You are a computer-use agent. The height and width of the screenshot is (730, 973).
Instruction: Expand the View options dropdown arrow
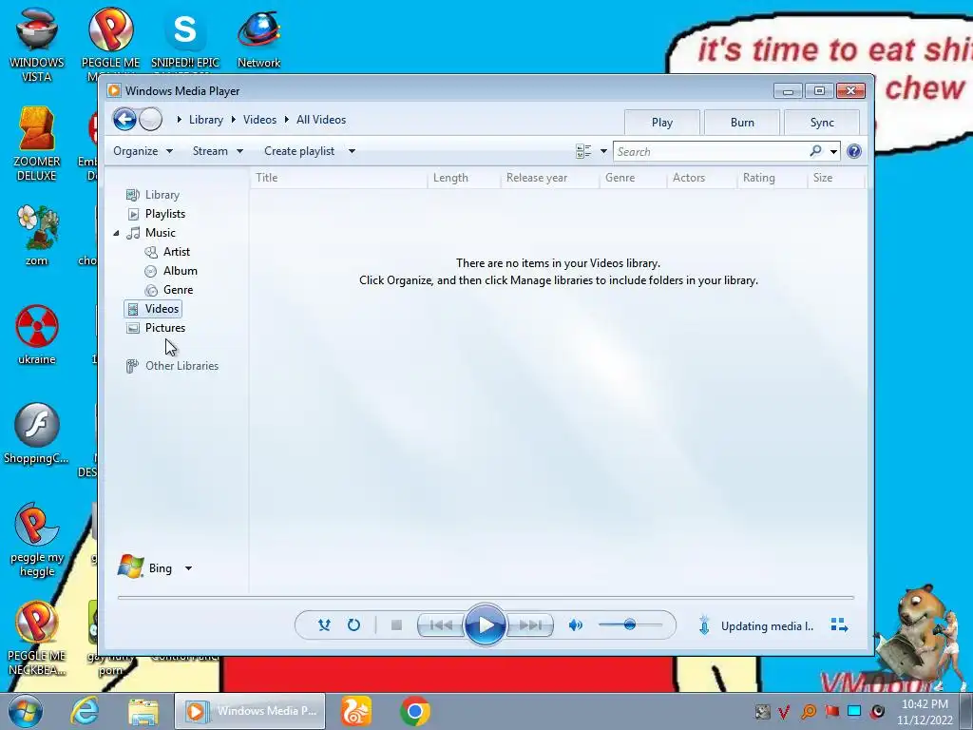point(603,151)
